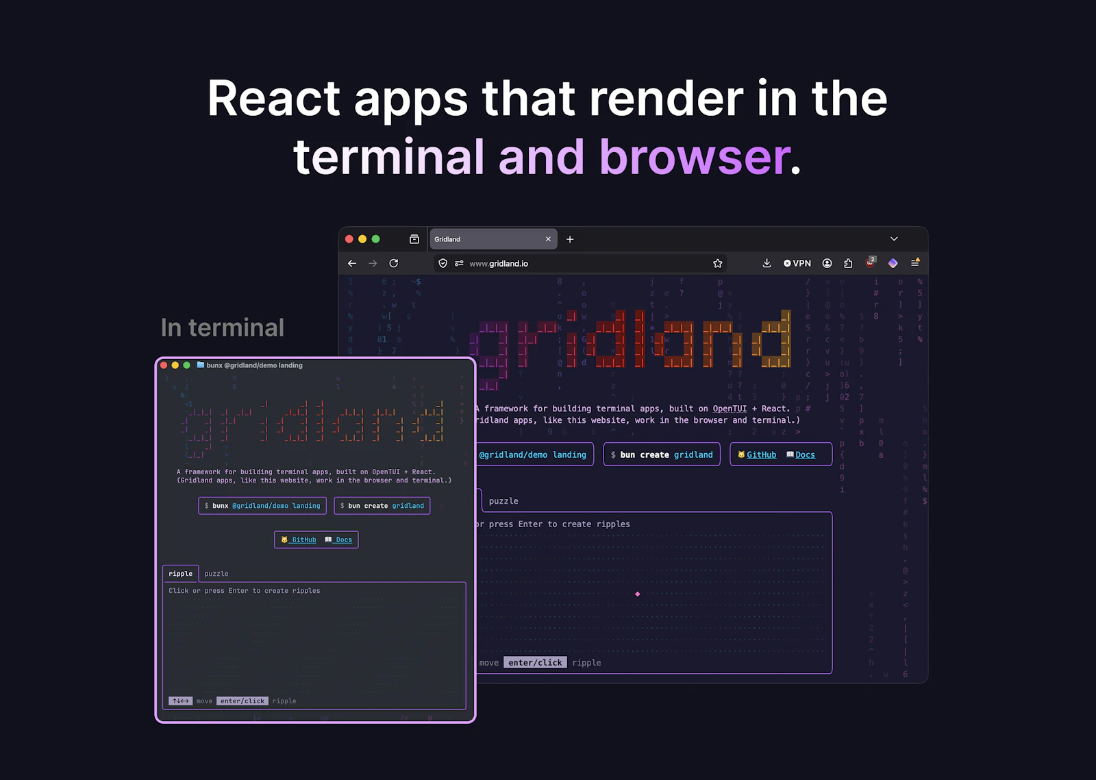Open the tab list chevron at top right

click(894, 239)
